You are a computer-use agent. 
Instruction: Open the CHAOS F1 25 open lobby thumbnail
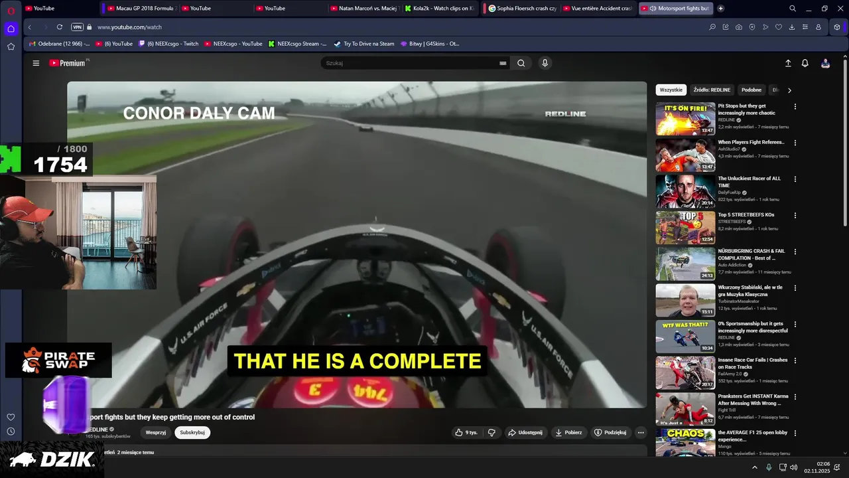pos(685,442)
